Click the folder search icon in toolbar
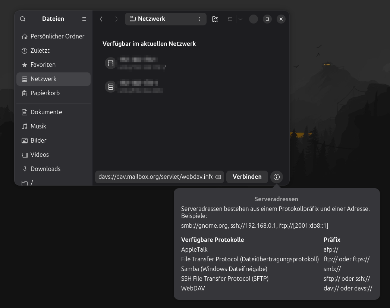Viewport: 390px width, 308px height. tap(215, 19)
